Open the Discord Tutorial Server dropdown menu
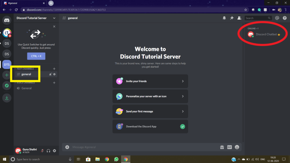This screenshot has height=163, width=290. (36, 18)
